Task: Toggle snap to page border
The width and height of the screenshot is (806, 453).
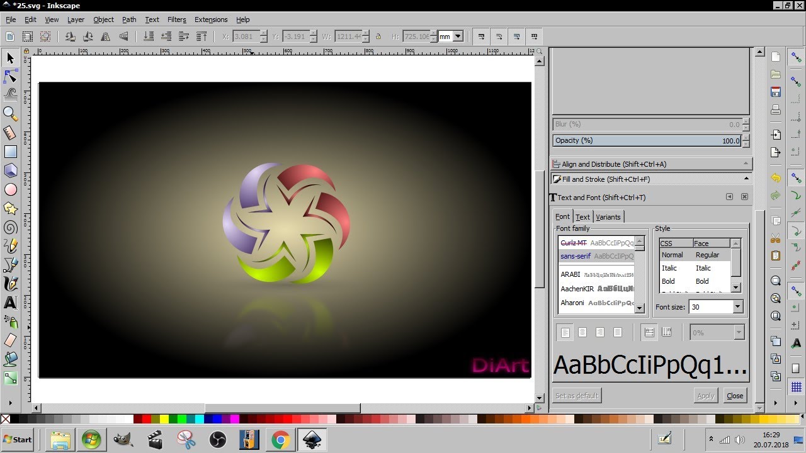Action: pos(797,369)
